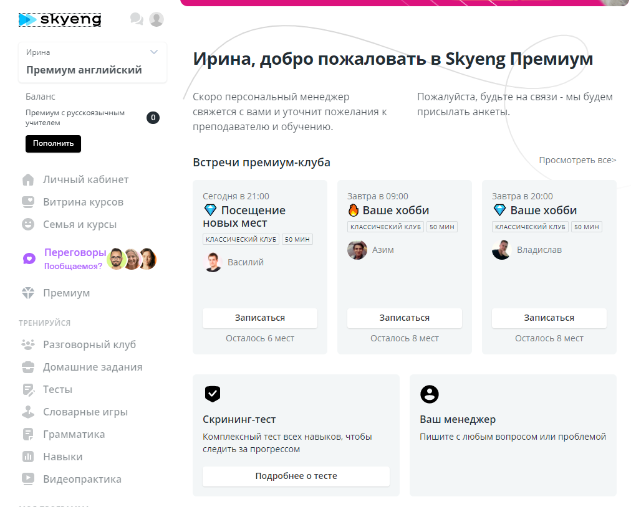Viewport: 631px width, 507px height.
Task: Click Классический клуб tag under Василий's meeting
Action: point(241,239)
